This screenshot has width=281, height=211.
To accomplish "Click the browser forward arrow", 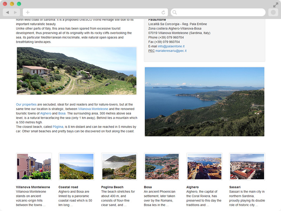I will coord(15,12).
